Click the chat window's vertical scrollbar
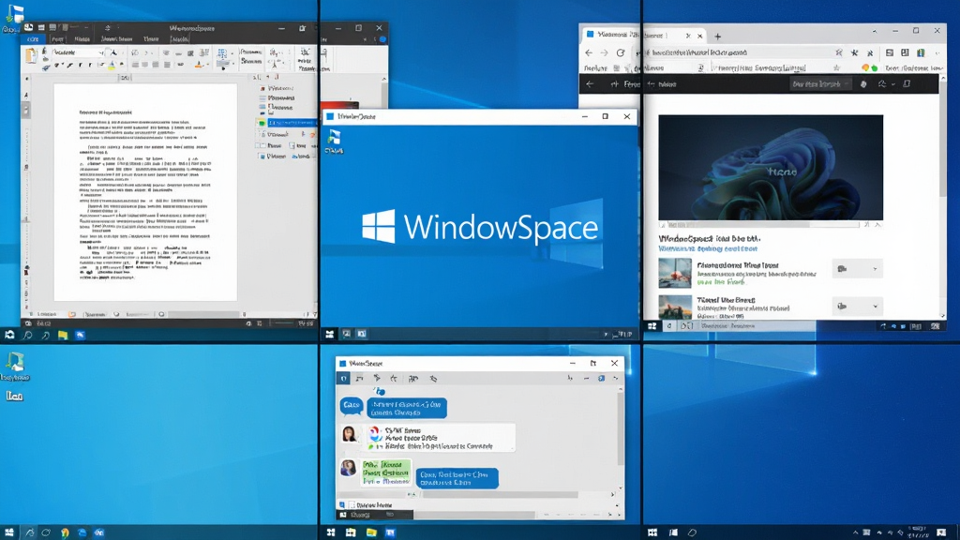Screen dimensions: 960x540 [x=621, y=428]
